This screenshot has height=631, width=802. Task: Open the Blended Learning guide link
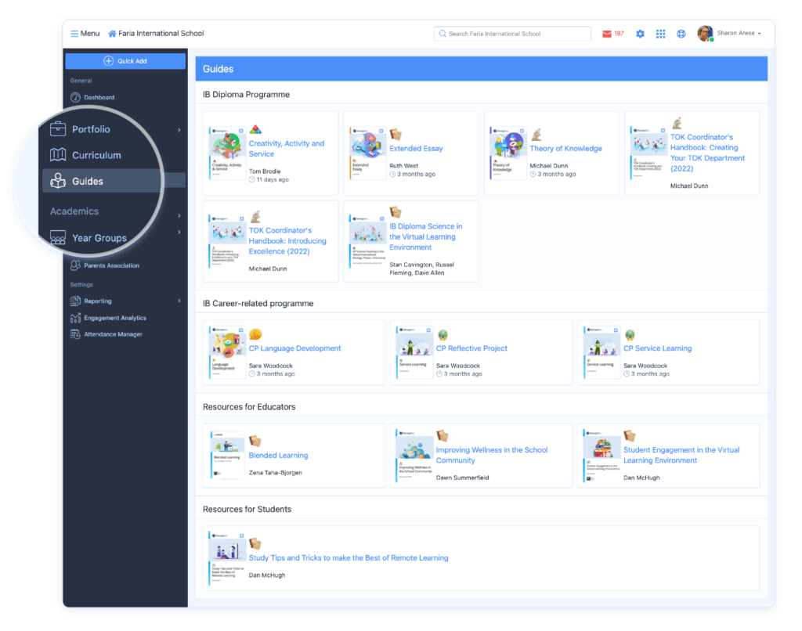(278, 455)
